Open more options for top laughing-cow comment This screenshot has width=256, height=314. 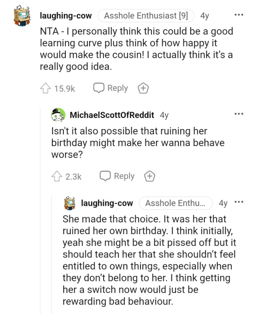tap(239, 15)
